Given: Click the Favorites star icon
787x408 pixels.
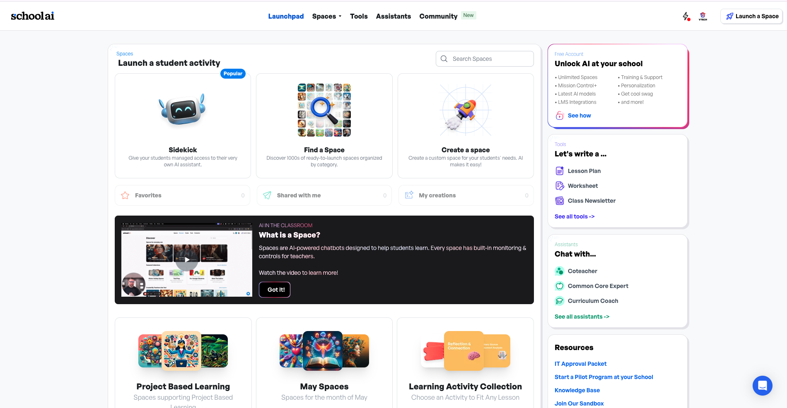Looking at the screenshot, I should point(125,195).
